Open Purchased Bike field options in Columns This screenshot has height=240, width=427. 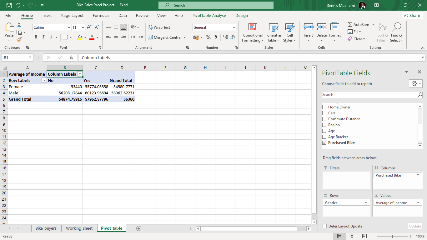(418, 175)
